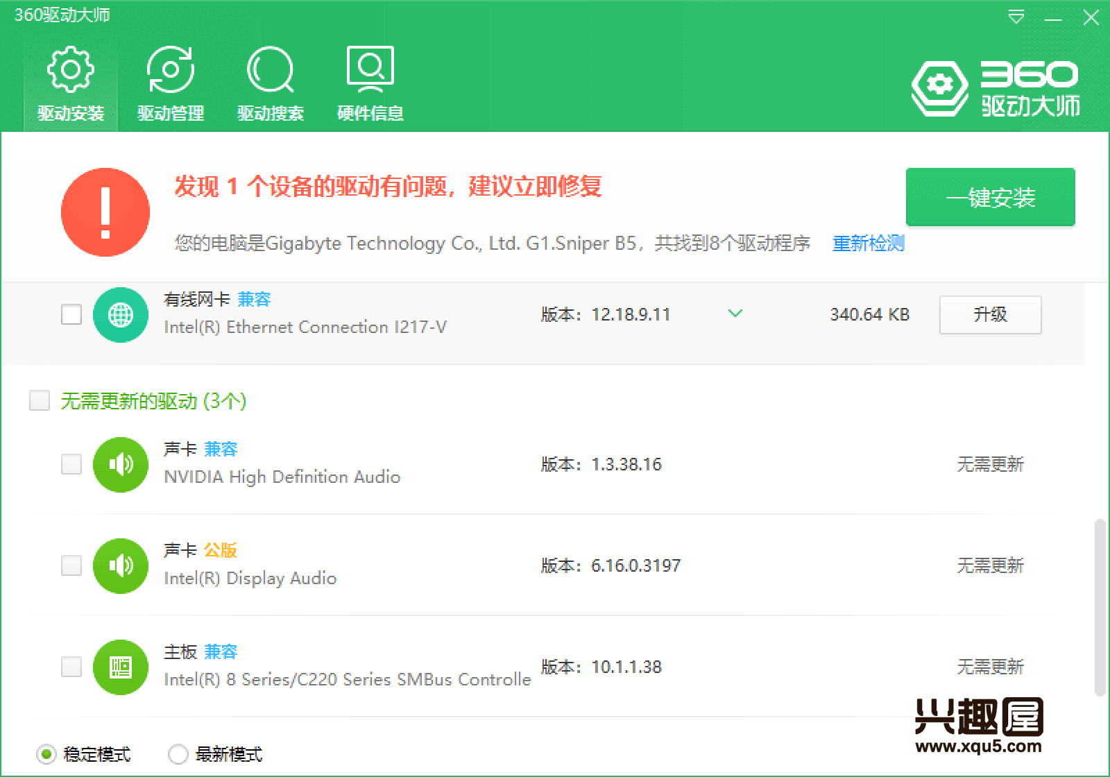
Task: Click the 兼容 tag next to 有线网卡
Action: [x=255, y=299]
